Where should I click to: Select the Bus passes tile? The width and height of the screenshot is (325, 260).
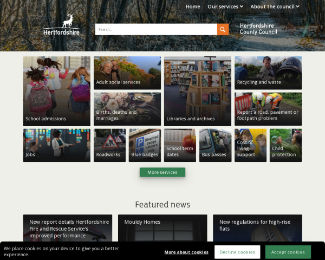pos(215,145)
